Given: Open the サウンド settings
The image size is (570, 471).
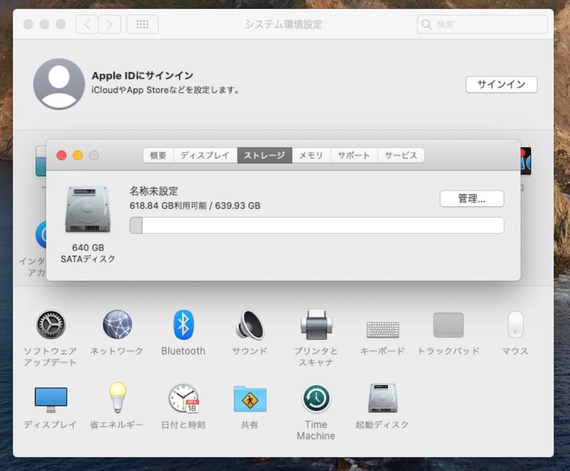Looking at the screenshot, I should tap(249, 325).
